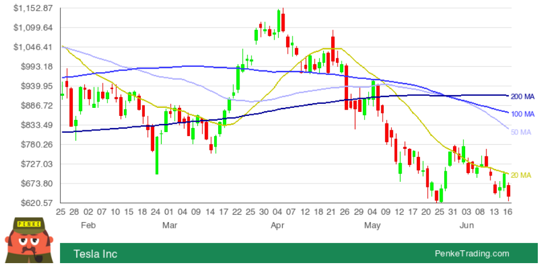The image size is (543, 266).
Task: Click the 100 MA legend label
Action: click(x=523, y=114)
